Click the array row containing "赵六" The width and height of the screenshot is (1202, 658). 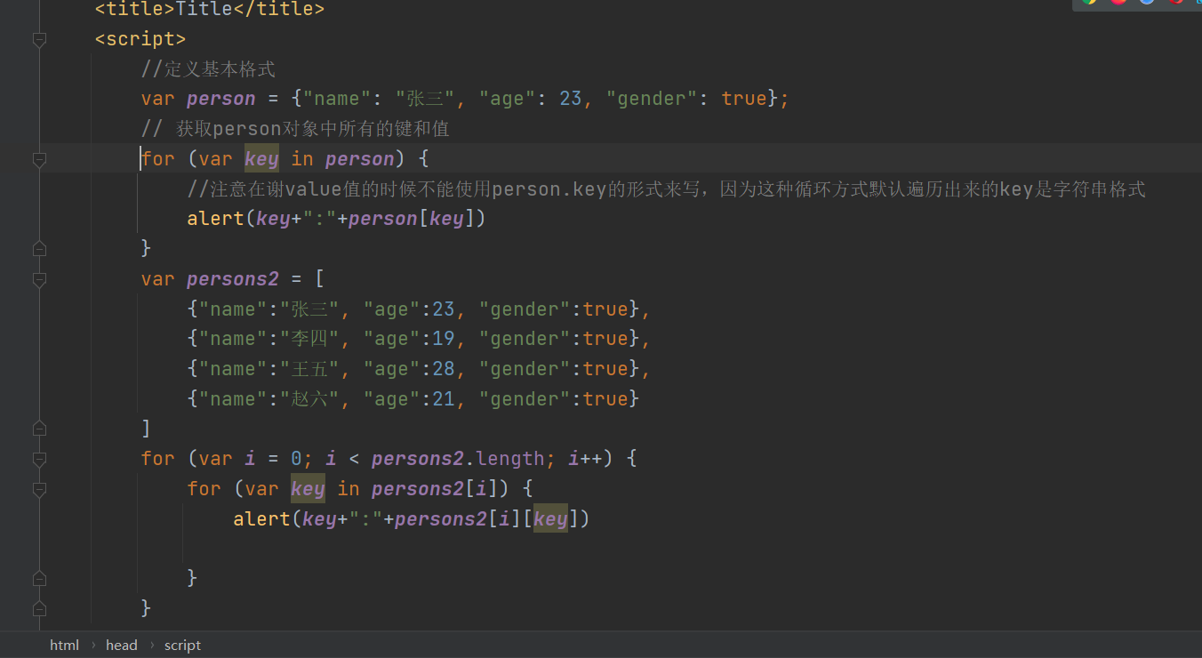[x=413, y=399]
